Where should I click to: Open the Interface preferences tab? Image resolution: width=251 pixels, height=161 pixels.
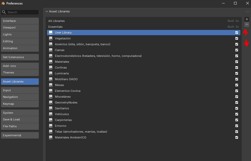[20, 21]
